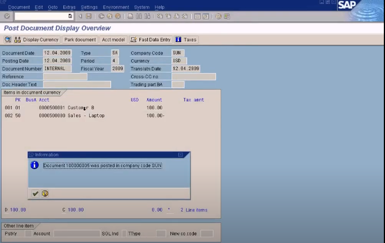
Task: Open the Extras menu
Action: (69, 7)
